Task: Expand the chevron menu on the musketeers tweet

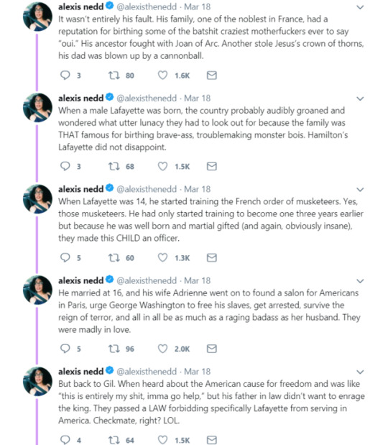Action: click(360, 190)
